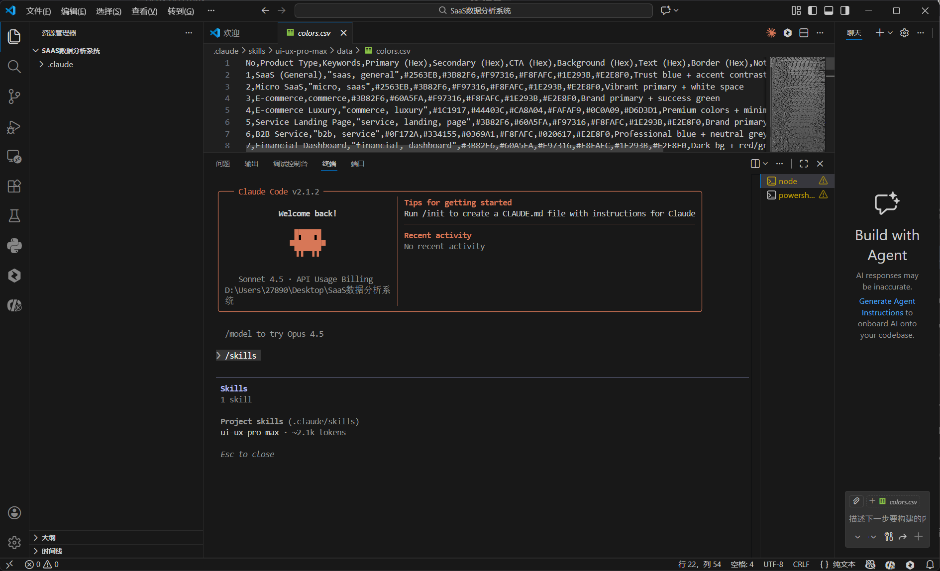The width and height of the screenshot is (940, 571).
Task: Click the CRLF line ending indicator
Action: 801,565
